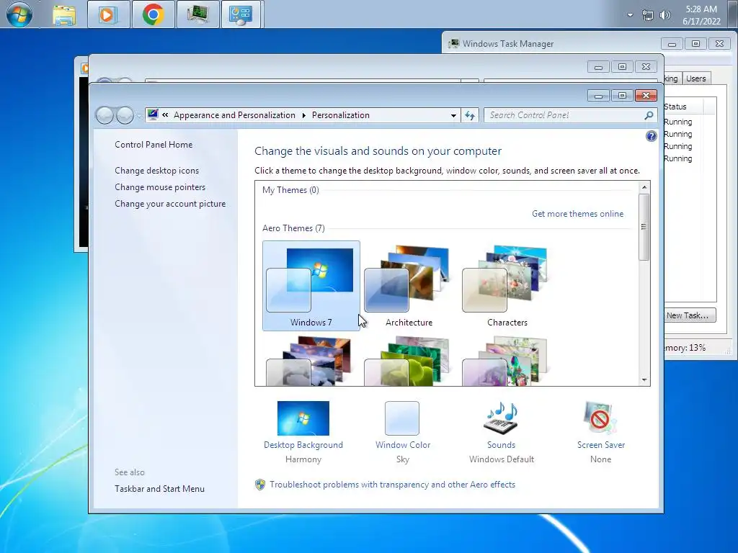The image size is (738, 553).
Task: Click the shield icon beside Troubleshoot link
Action: pos(260,485)
